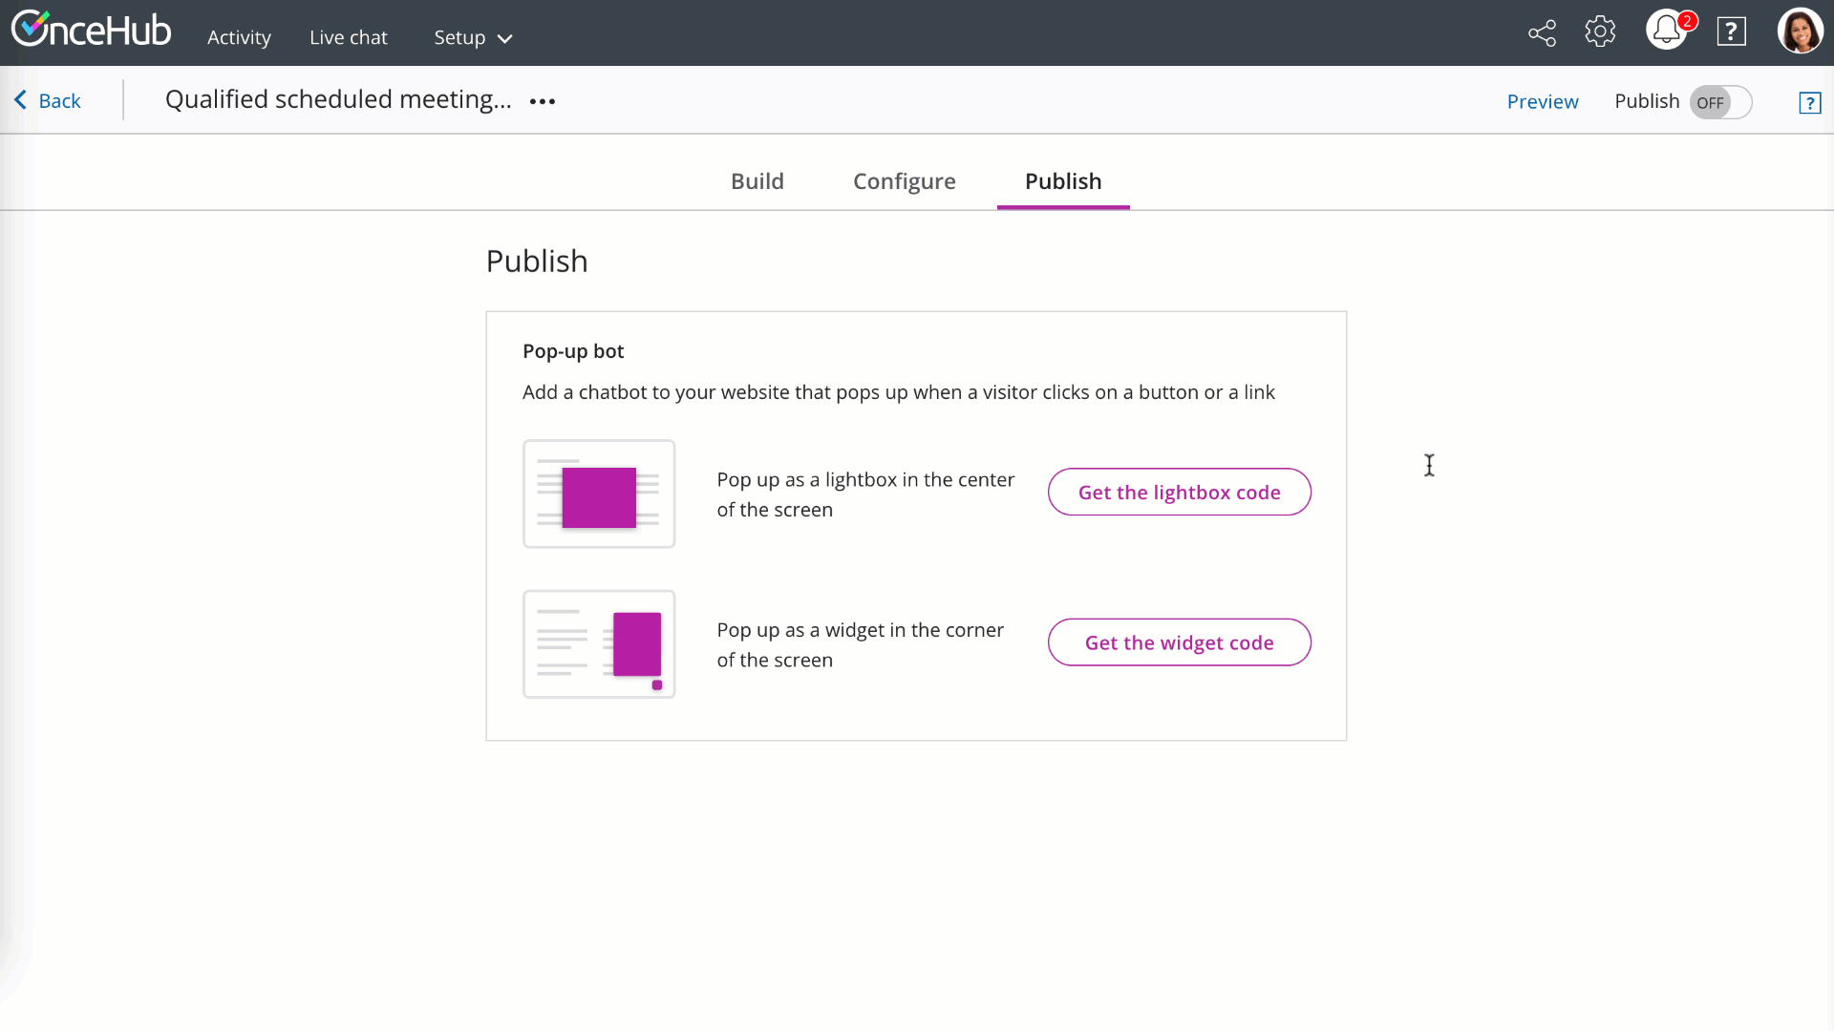Open the share icon in header
This screenshot has height=1031, width=1834.
[x=1542, y=33]
